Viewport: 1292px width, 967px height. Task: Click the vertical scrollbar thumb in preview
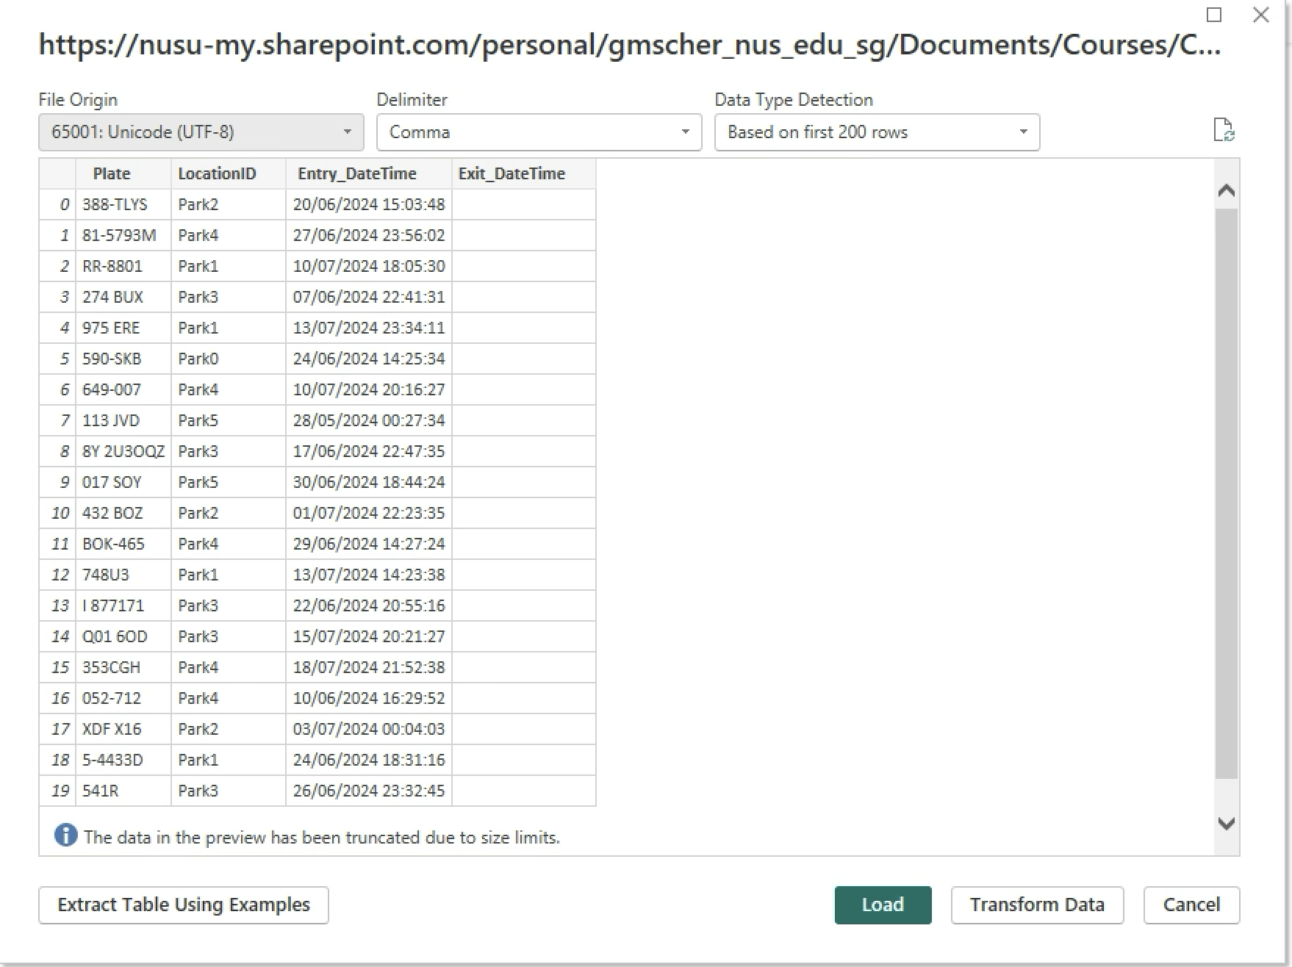point(1226,492)
